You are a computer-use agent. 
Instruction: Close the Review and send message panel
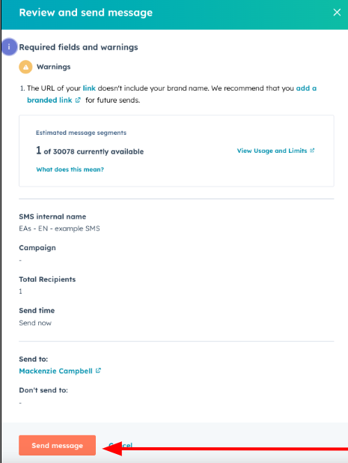pyautogui.click(x=337, y=13)
